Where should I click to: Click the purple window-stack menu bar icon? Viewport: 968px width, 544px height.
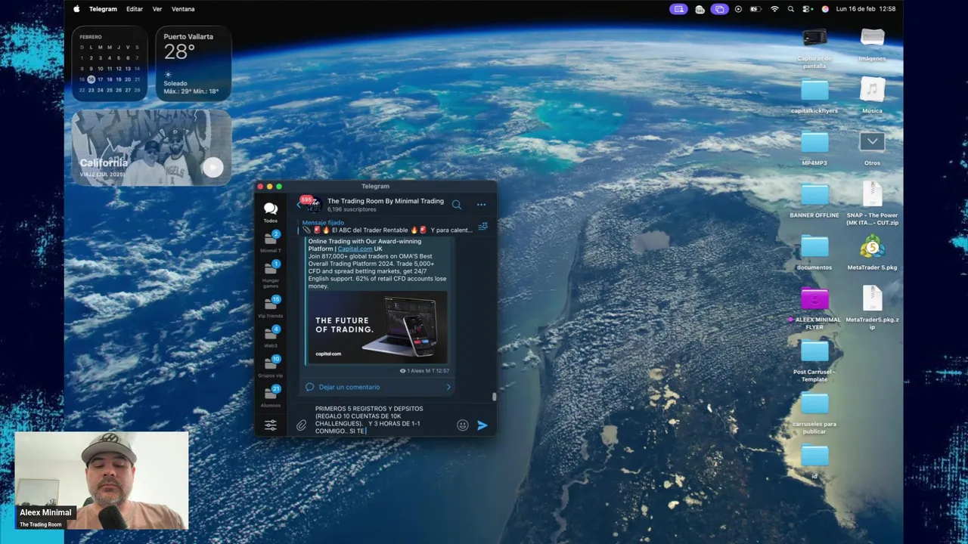tap(719, 9)
